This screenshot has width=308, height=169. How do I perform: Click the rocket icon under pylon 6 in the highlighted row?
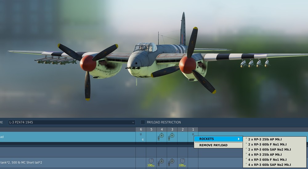(141, 134)
